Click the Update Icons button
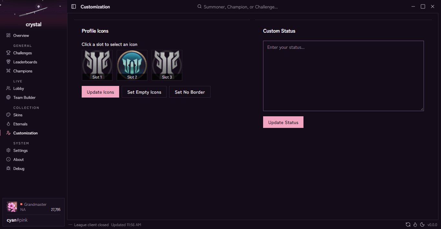 click(100, 92)
